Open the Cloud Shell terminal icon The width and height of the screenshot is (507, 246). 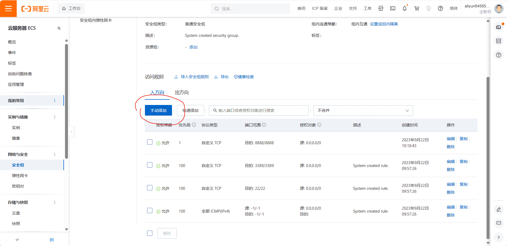point(392,8)
